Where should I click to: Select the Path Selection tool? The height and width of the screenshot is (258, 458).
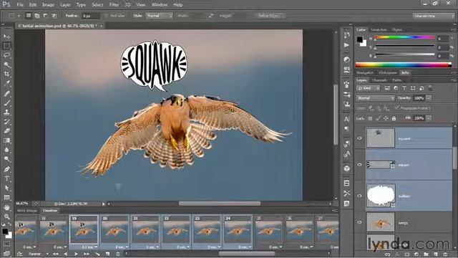(6, 188)
